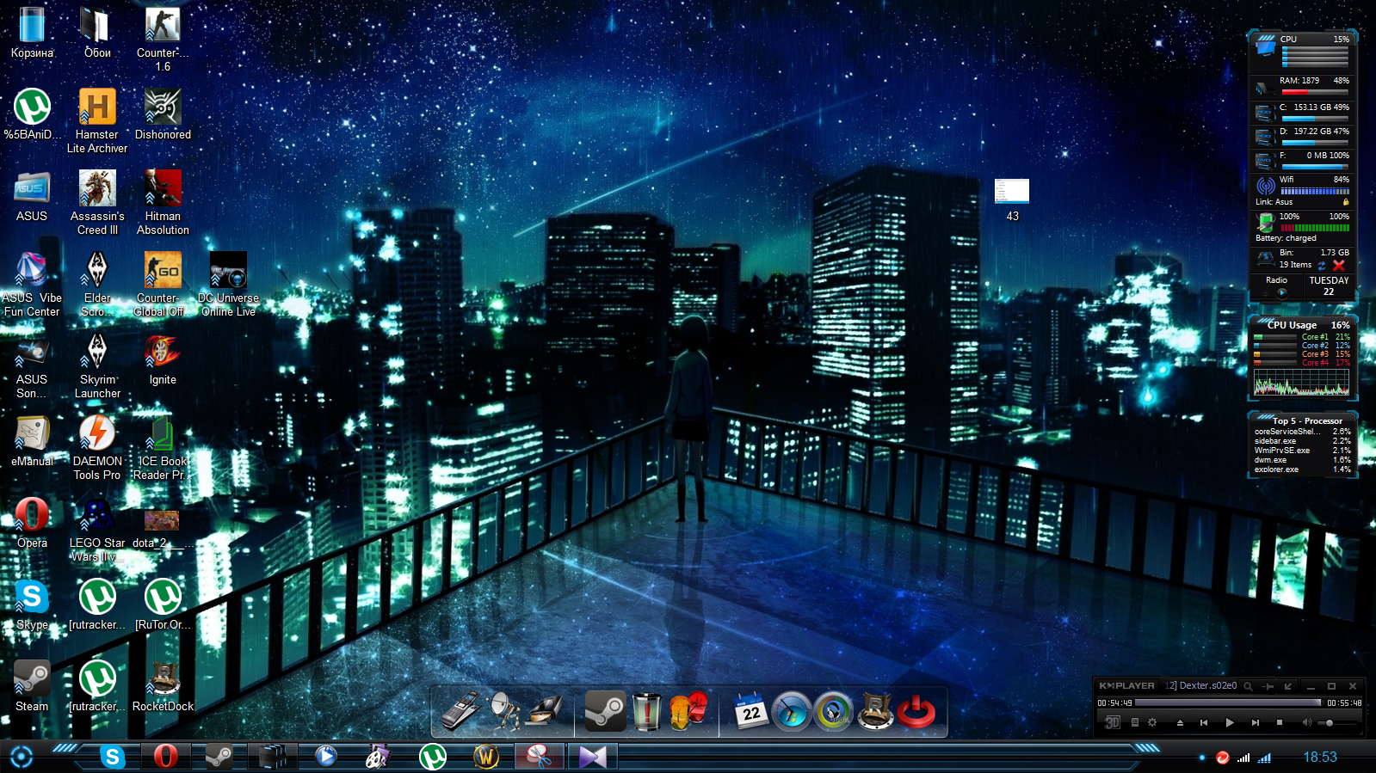Open the ASUS folder on the desktop
The height and width of the screenshot is (773, 1376).
pos(32,196)
